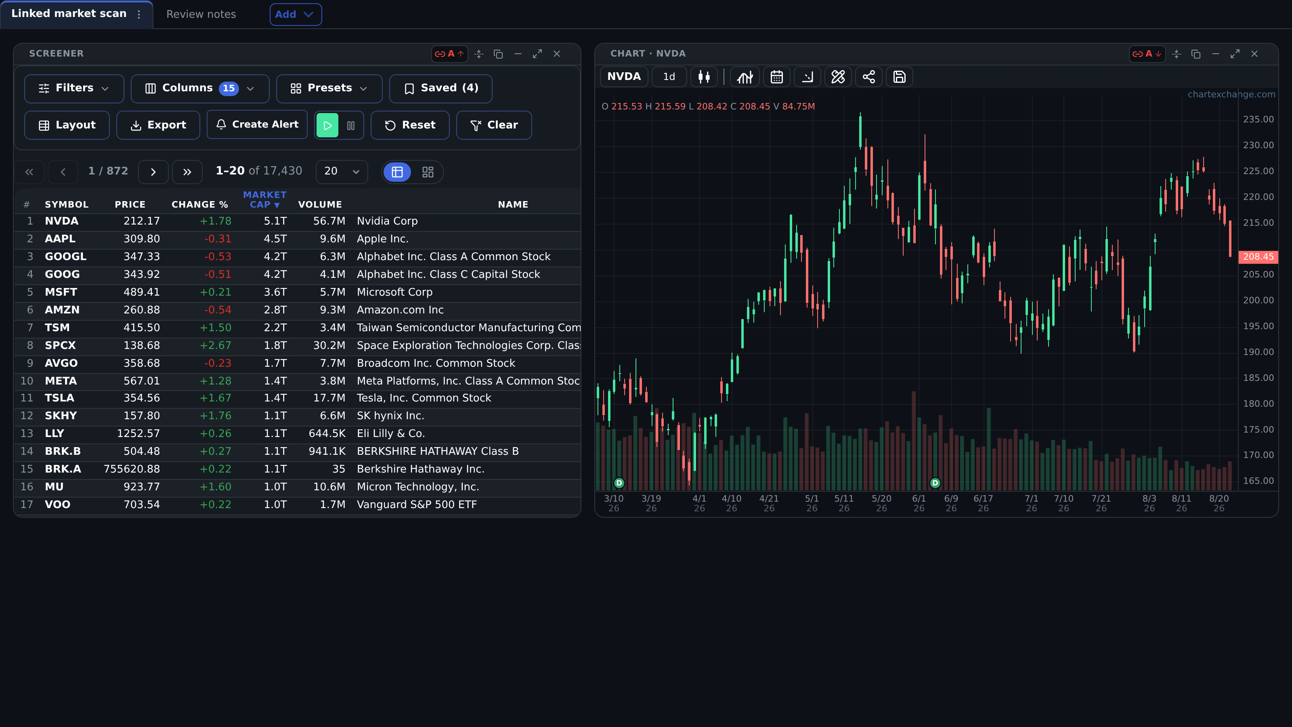
Task: Click the Layout button
Action: pos(67,126)
